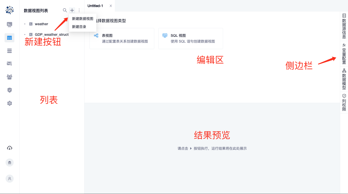Select the data view table icon

(10, 38)
